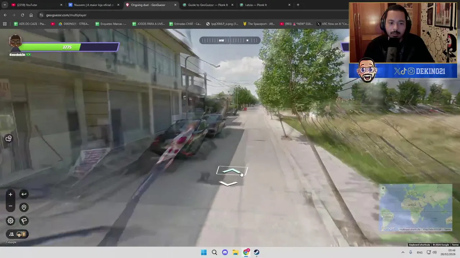460x258 pixels.
Task: Open a new browser tab
Action: (298, 5)
